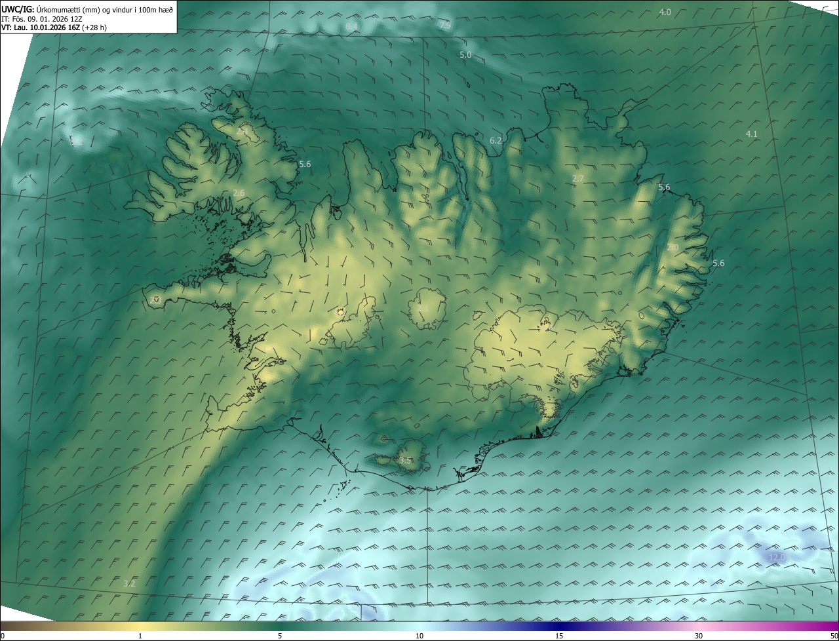This screenshot has width=839, height=641.
Task: Click the 2.7 value label on the map
Action: (x=577, y=179)
